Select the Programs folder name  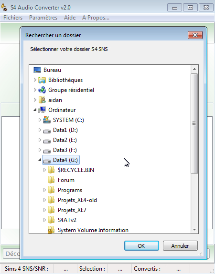point(70,190)
